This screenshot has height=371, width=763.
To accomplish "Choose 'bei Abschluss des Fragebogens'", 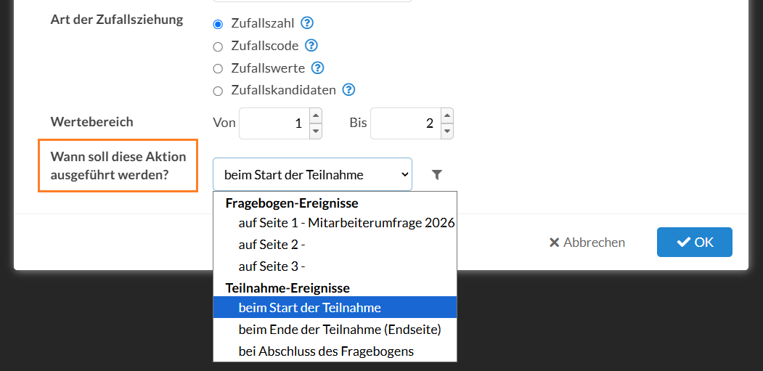I will pyautogui.click(x=335, y=351).
